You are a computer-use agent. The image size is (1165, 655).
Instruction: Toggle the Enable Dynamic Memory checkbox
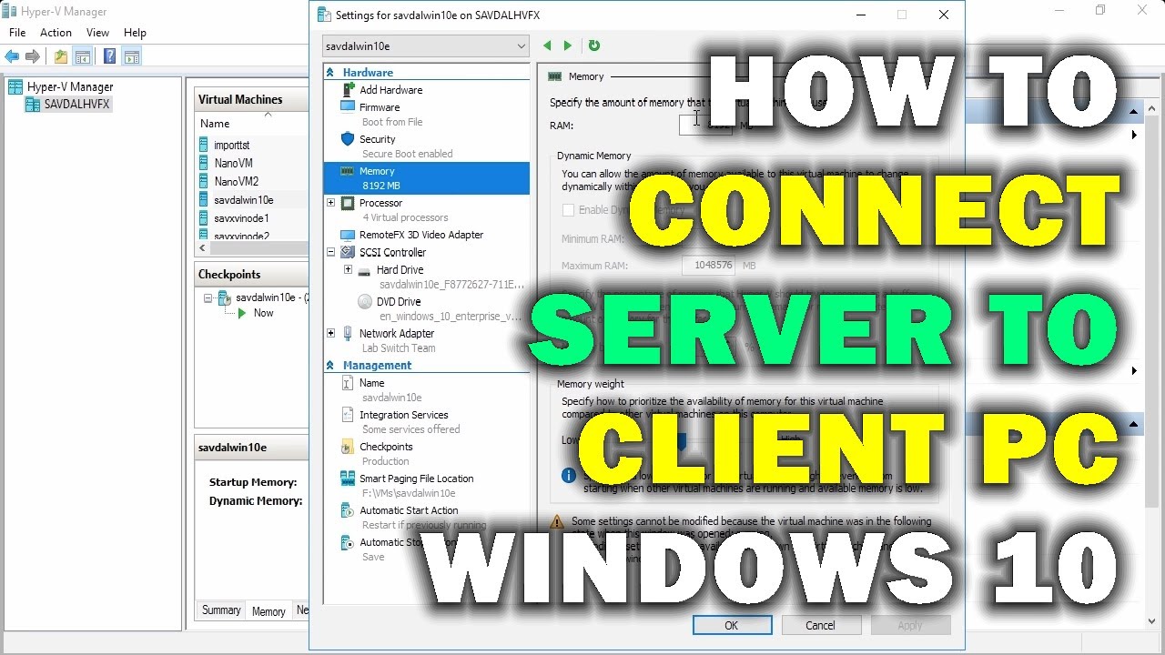point(568,210)
